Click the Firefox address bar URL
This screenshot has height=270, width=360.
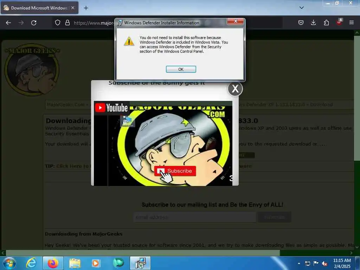[x=94, y=23]
